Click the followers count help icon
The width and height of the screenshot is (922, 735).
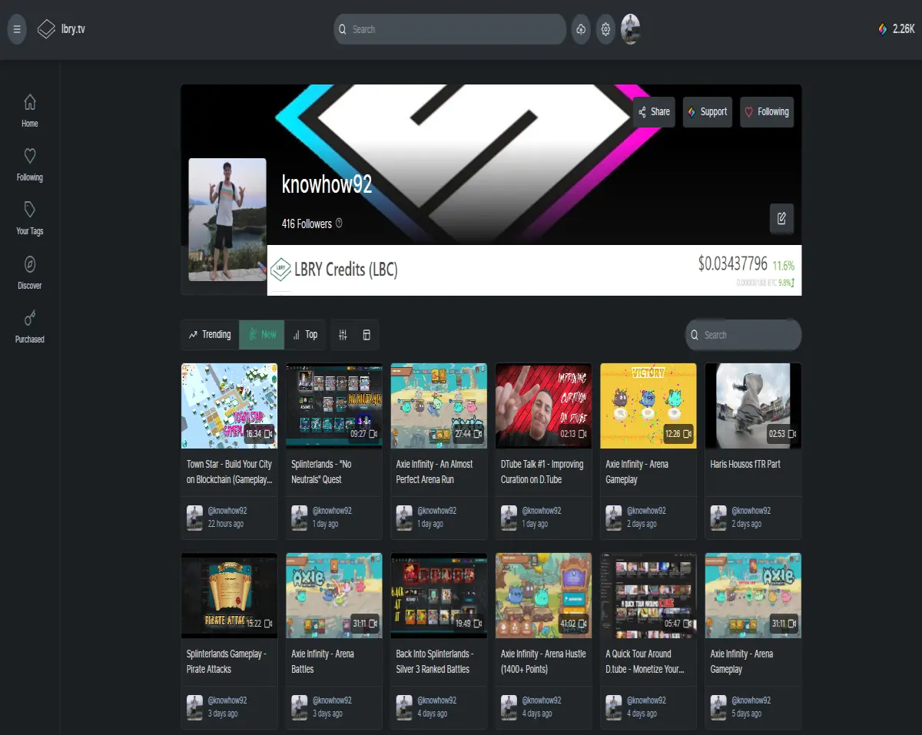click(x=339, y=223)
